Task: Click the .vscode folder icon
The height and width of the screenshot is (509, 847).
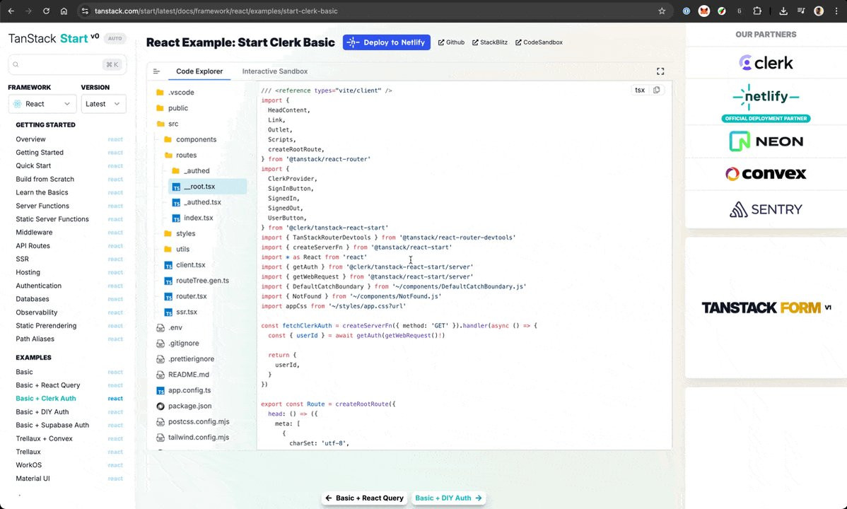Action: [160, 93]
